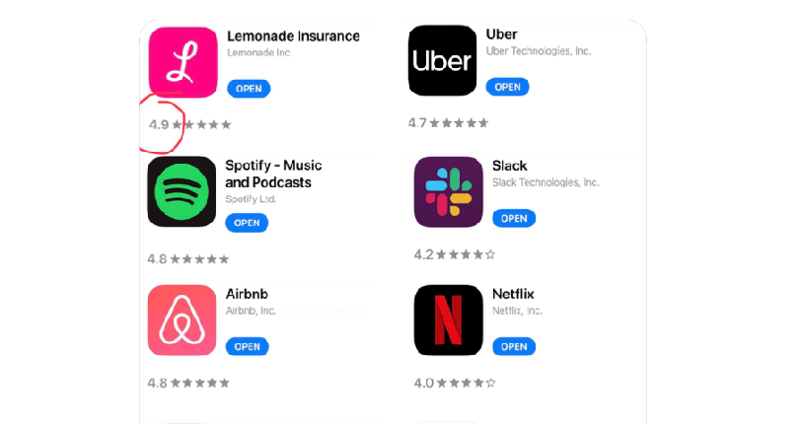Click the 4.2 star rating for Slack
Viewport: 804px width, 424px height.
point(455,254)
